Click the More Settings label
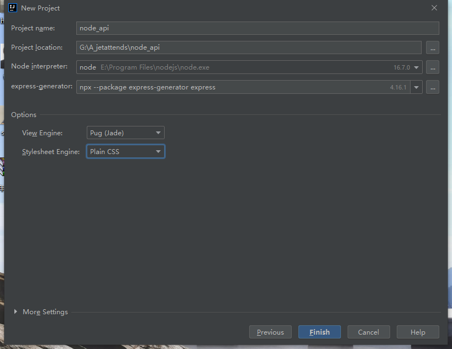The height and width of the screenshot is (349, 452). coord(45,312)
